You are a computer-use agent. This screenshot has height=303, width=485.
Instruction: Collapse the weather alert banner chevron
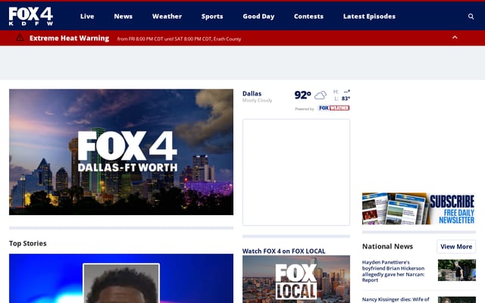455,37
